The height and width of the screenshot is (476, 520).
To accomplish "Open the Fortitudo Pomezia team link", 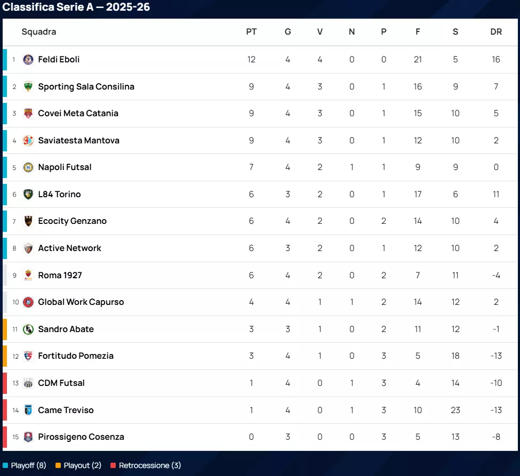I will pyautogui.click(x=76, y=356).
